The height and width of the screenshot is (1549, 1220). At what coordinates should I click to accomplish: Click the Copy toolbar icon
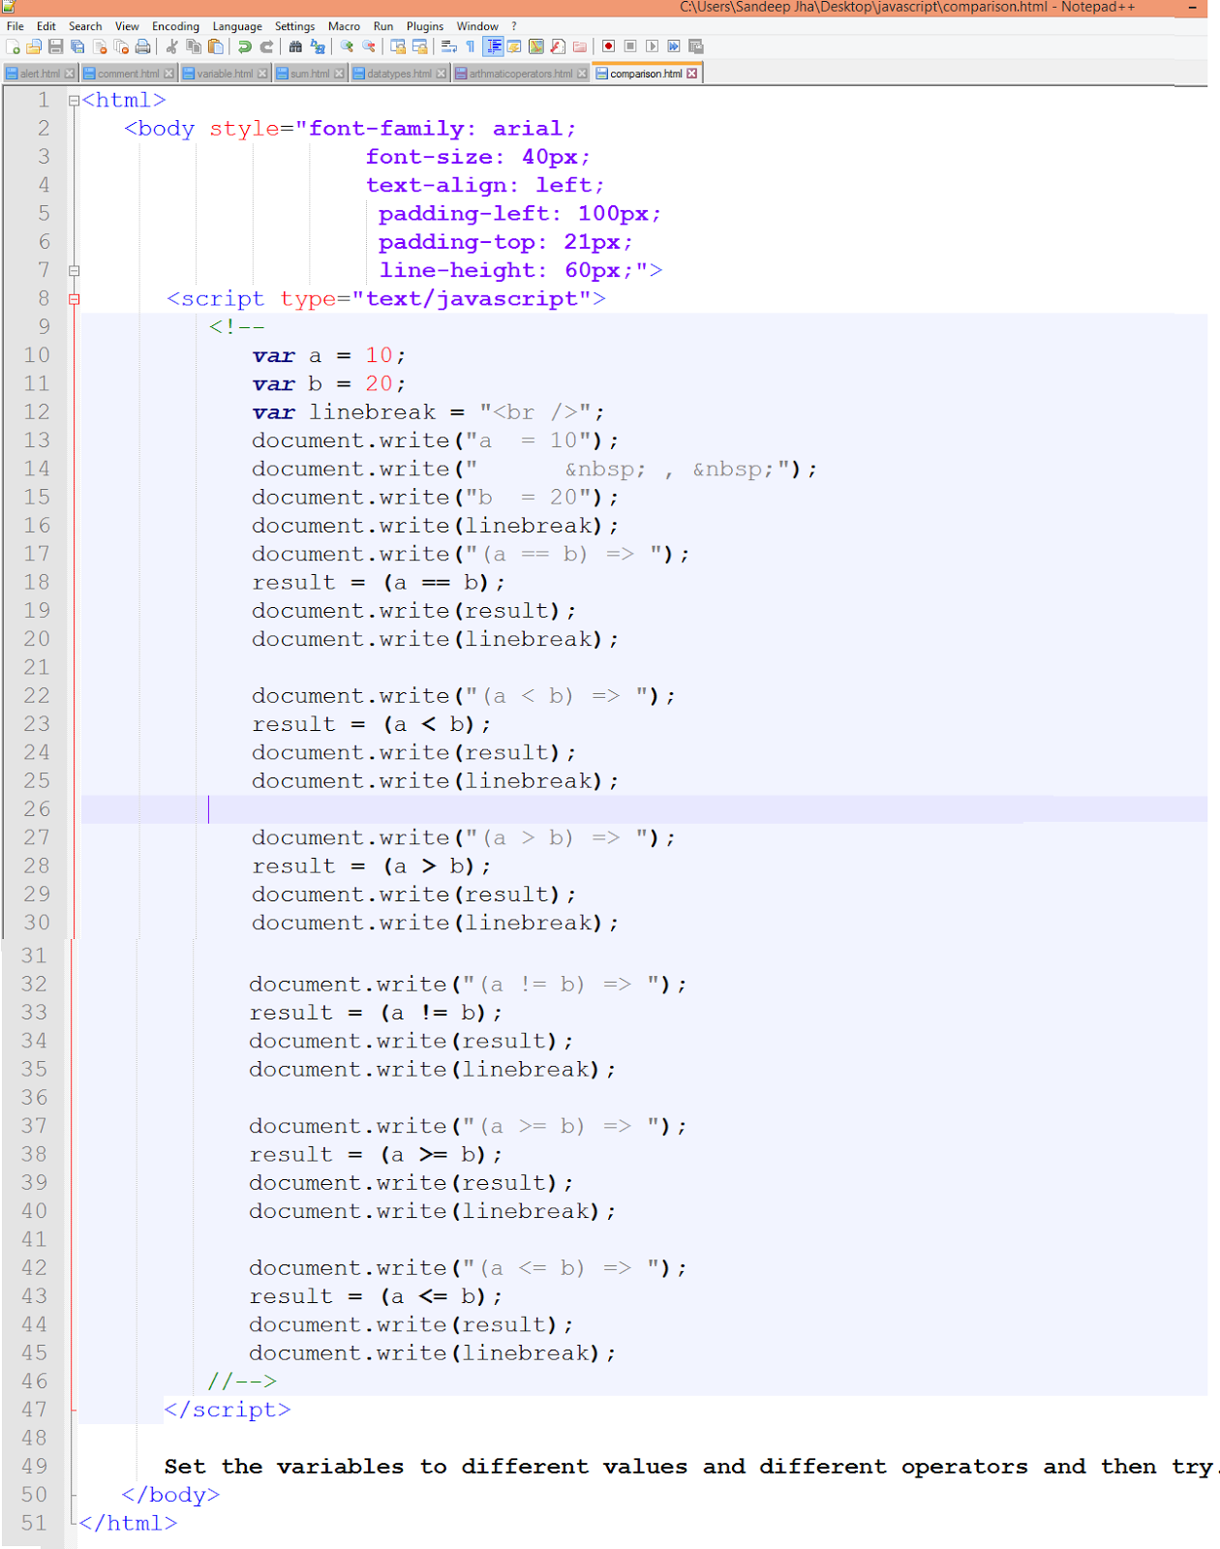[x=194, y=46]
